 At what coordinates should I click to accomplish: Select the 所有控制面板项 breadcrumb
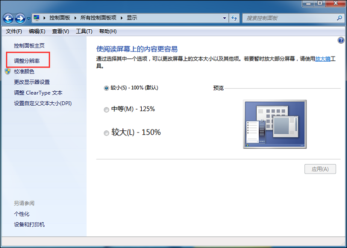pyautogui.click(x=98, y=18)
